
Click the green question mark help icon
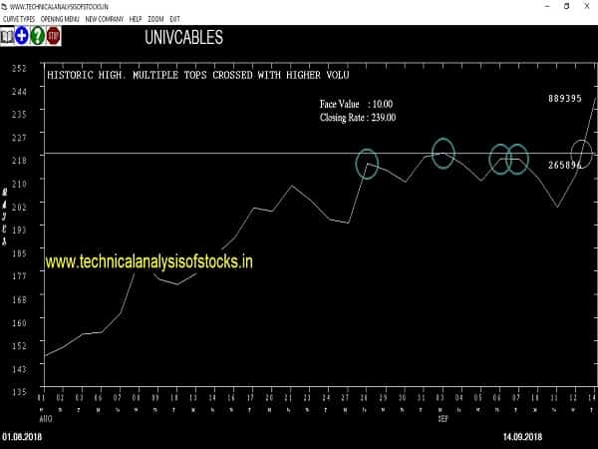coord(38,37)
